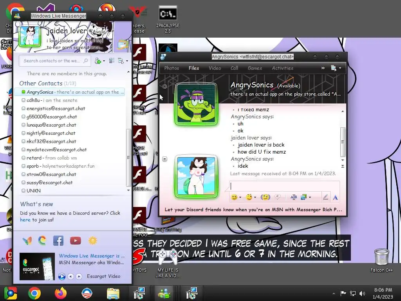Click the yellow sun icon
The width and height of the screenshot is (401, 301).
[x=93, y=241]
